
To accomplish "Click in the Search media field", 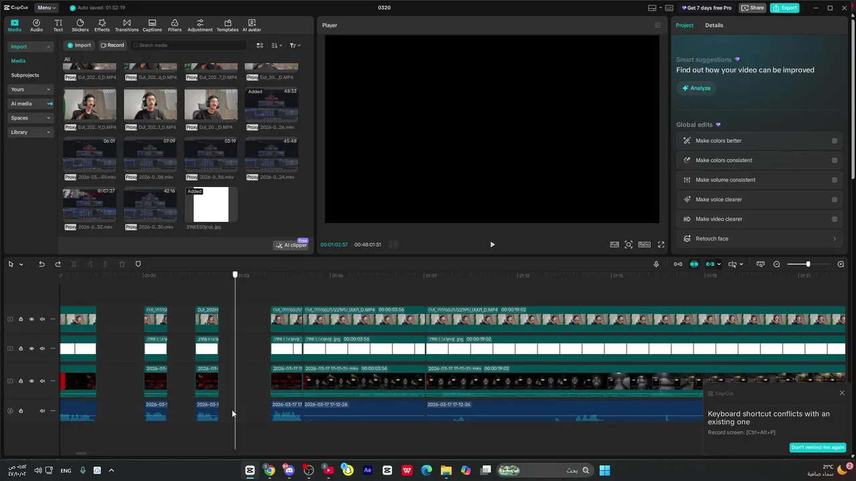I will point(189,45).
